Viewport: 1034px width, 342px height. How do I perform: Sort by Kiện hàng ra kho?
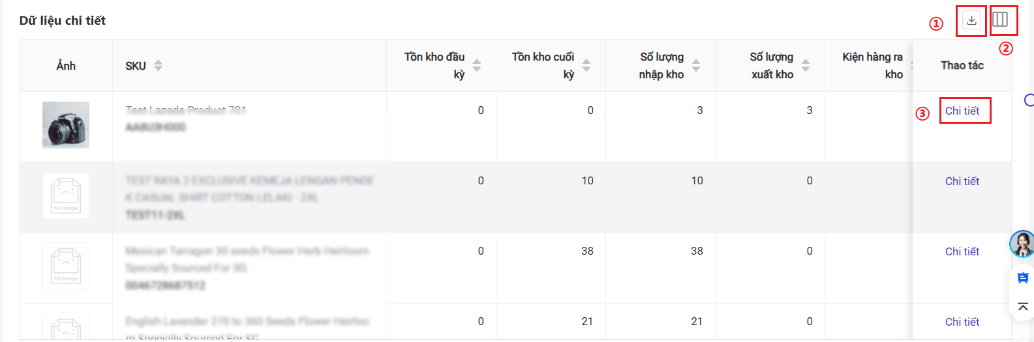[911, 66]
